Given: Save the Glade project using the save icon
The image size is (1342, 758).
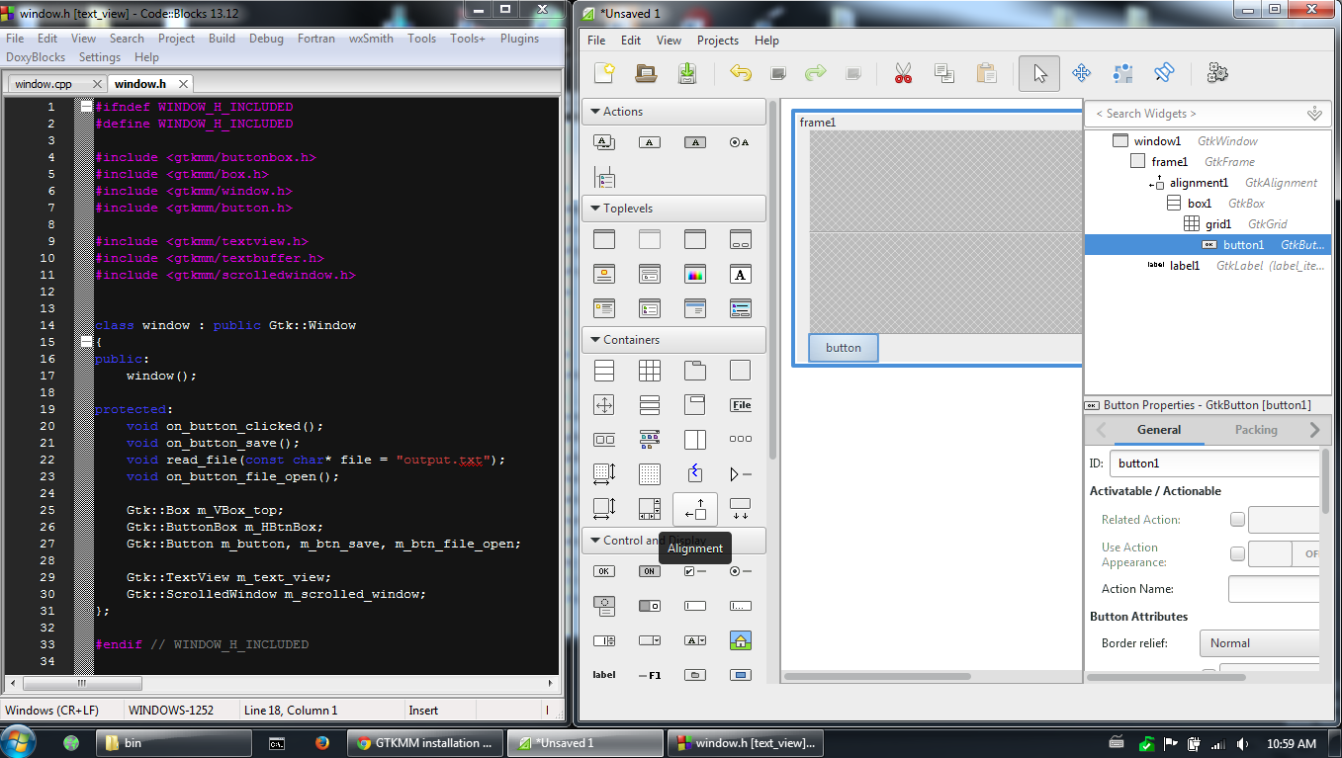Looking at the screenshot, I should [686, 73].
